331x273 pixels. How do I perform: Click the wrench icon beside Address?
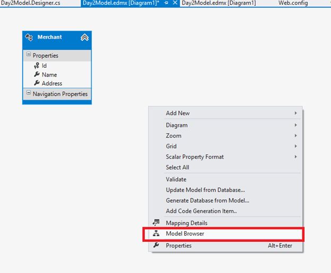(x=37, y=83)
